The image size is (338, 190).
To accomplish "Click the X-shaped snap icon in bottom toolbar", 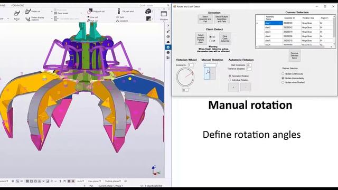I will (43, 181).
